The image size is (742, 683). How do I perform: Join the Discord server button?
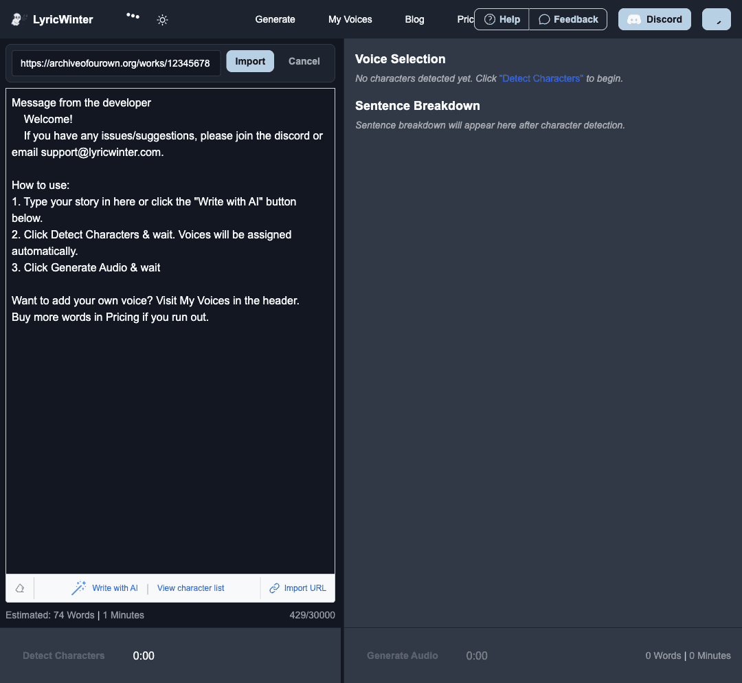coord(655,19)
